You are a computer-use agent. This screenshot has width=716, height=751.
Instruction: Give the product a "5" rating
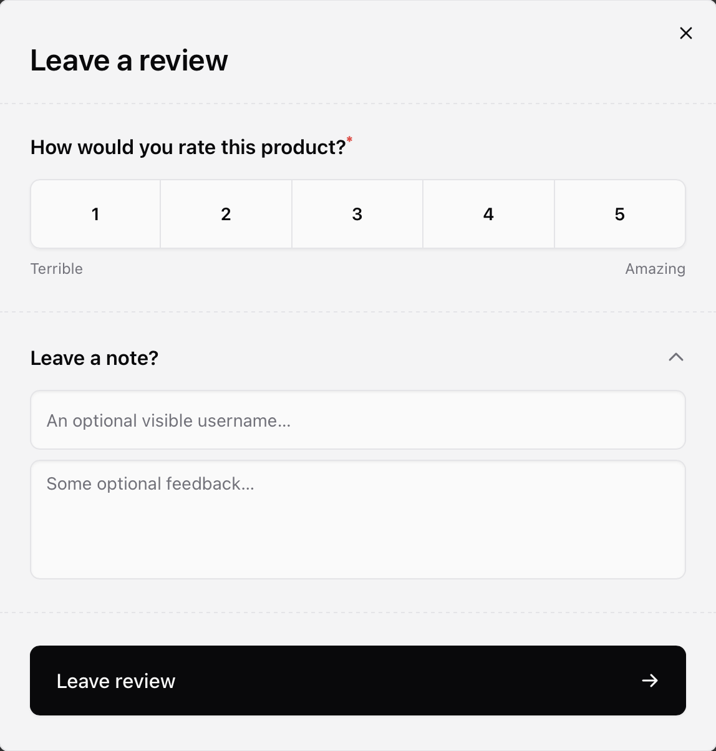619,214
